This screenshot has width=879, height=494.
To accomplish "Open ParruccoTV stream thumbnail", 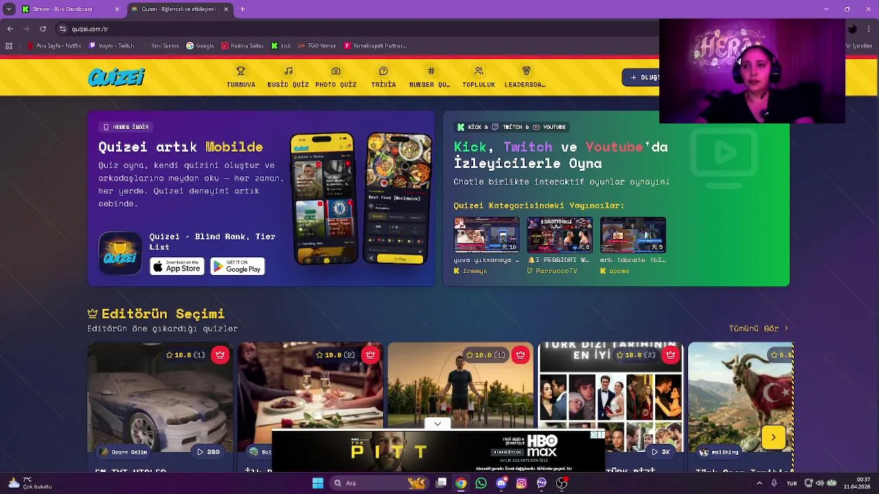I will [x=560, y=235].
